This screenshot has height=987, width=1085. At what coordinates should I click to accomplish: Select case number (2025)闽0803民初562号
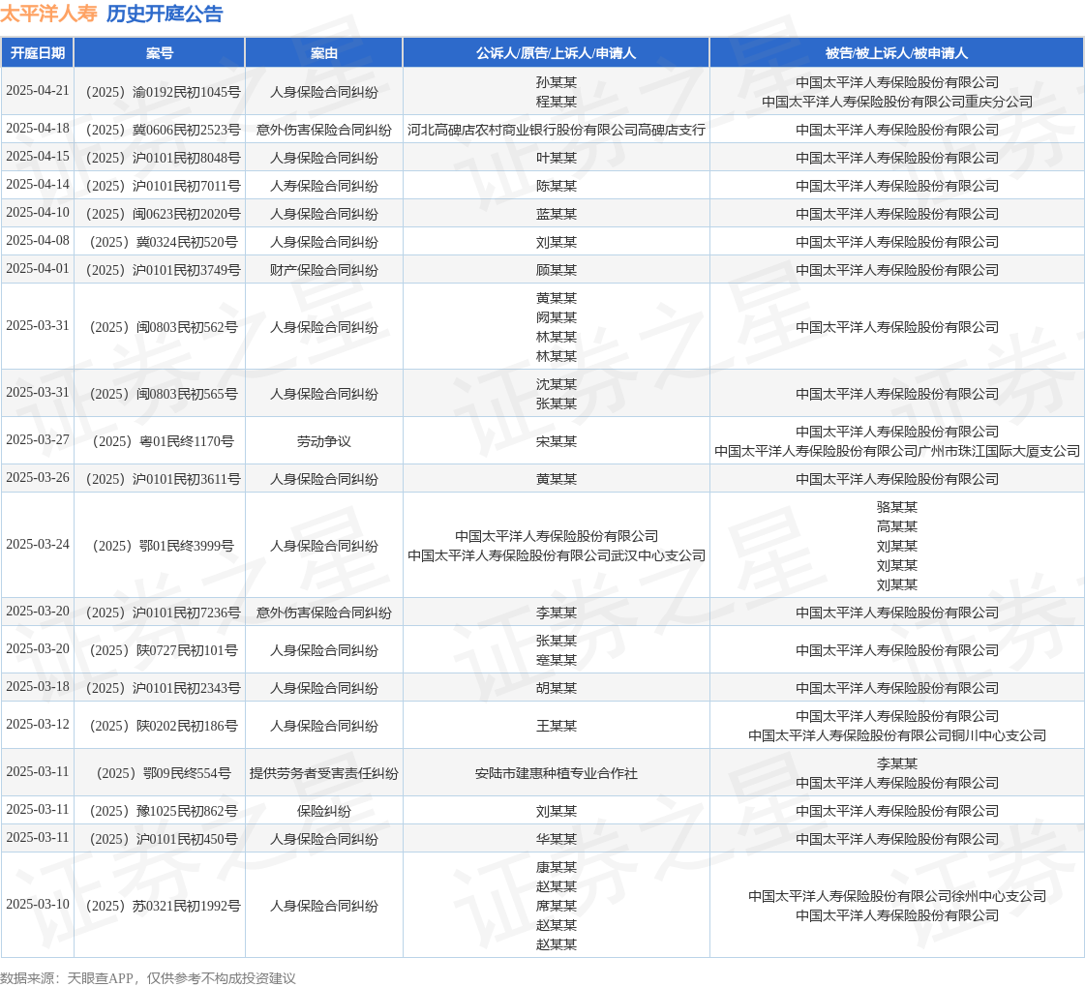163,327
